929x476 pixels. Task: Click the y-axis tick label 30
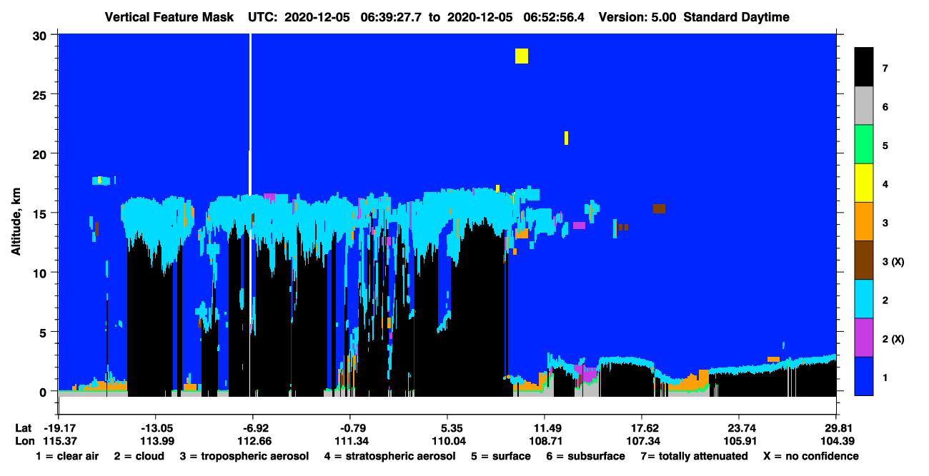(41, 36)
